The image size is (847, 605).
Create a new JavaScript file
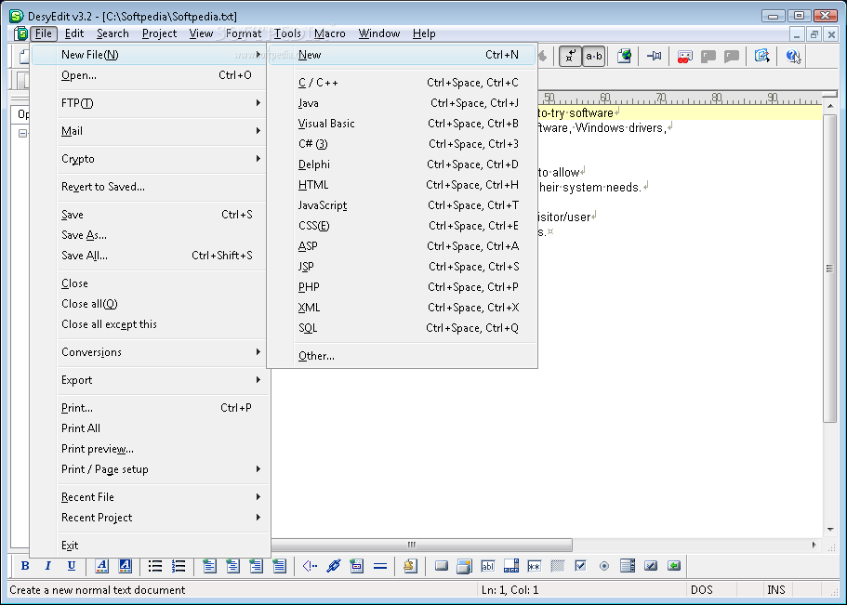[402, 205]
